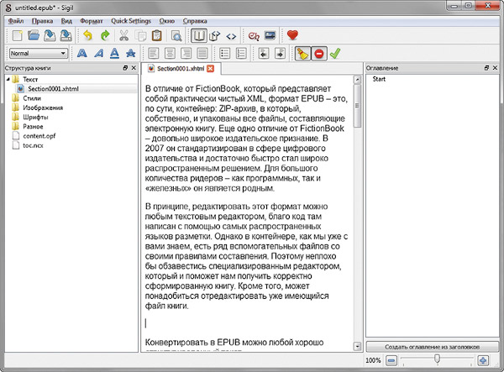Select the Разное folder
This screenshot has height=372, width=504.
pyautogui.click(x=33, y=127)
